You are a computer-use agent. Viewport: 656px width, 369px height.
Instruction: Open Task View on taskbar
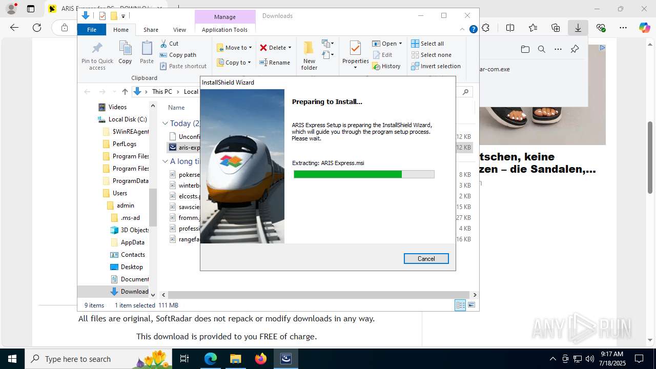point(184,359)
